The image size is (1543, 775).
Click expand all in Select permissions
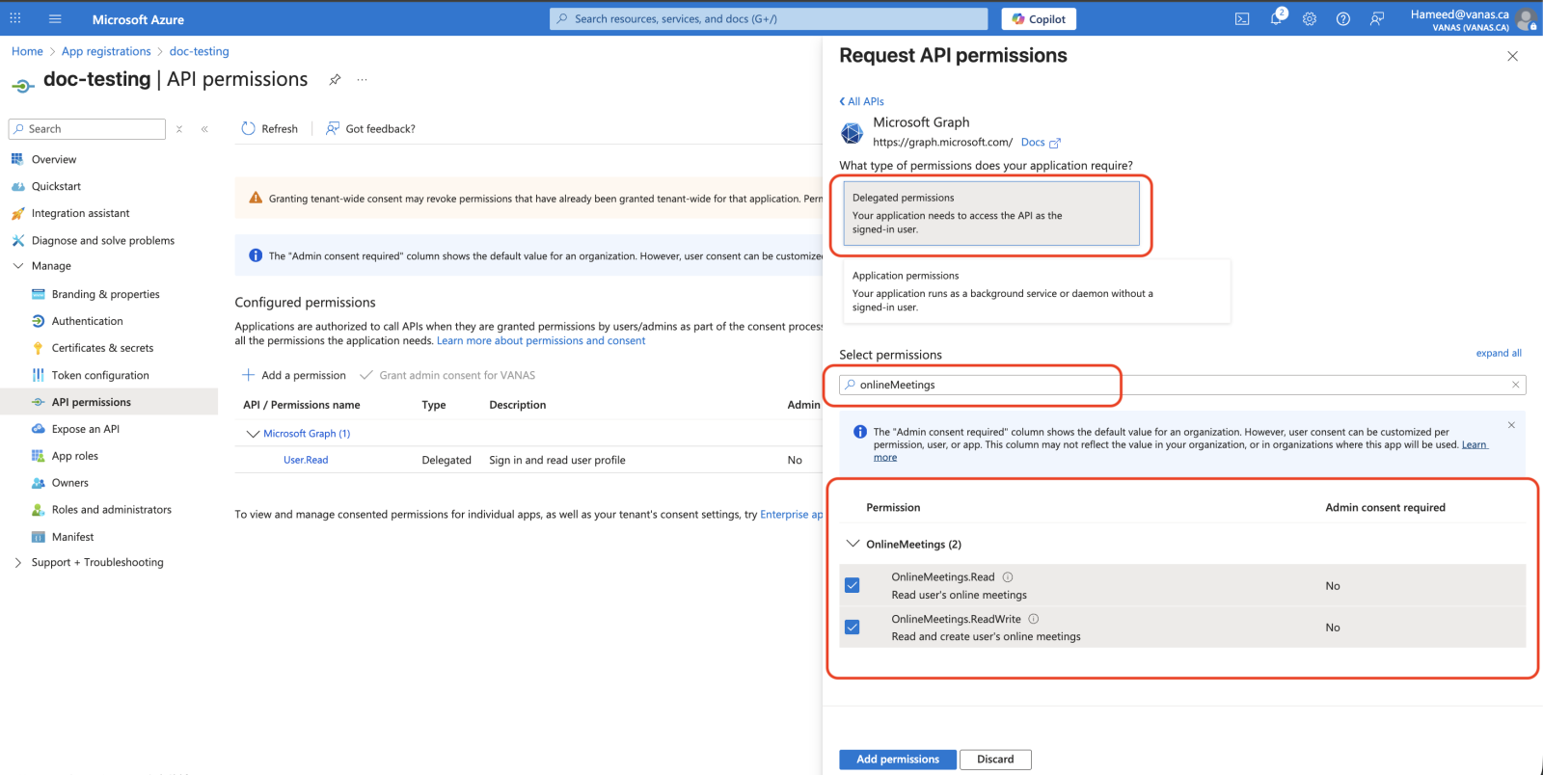pos(1499,353)
